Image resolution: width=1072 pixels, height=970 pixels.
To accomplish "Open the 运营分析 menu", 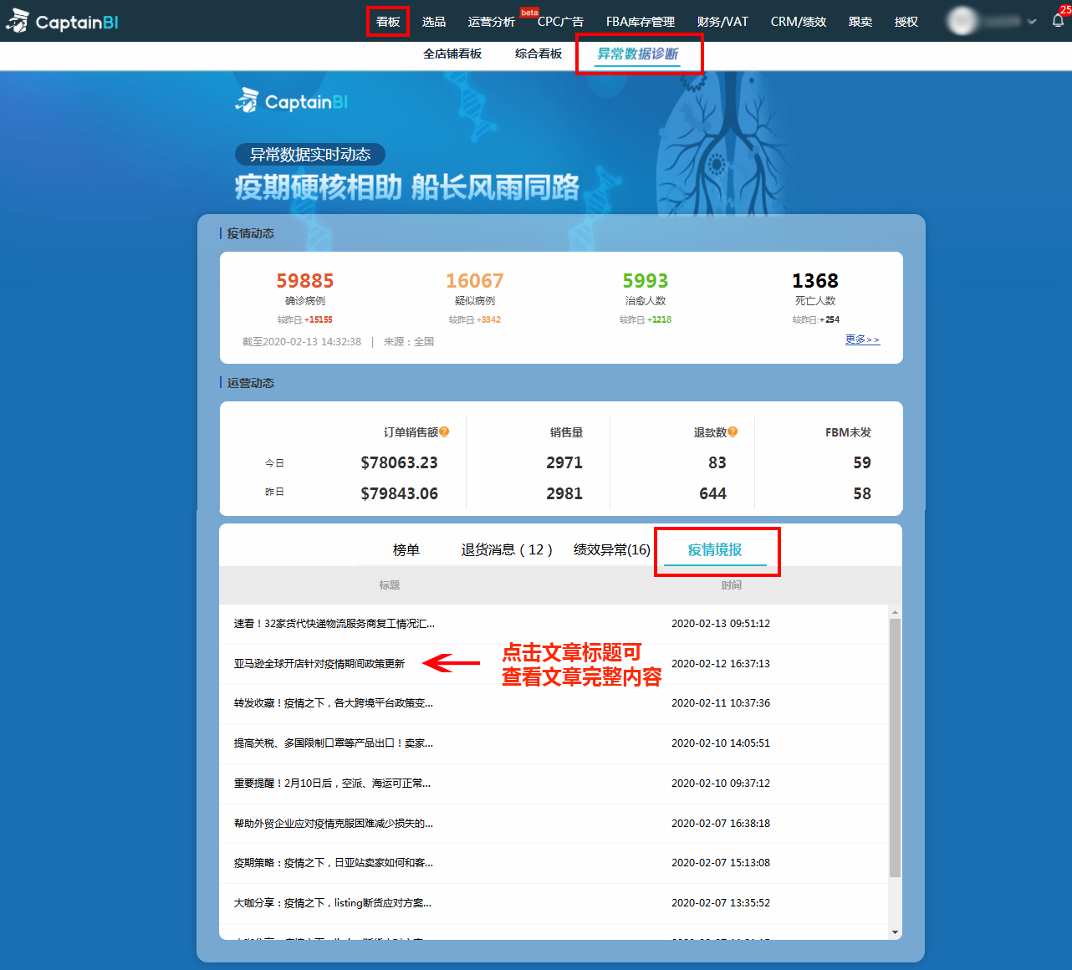I will pyautogui.click(x=492, y=22).
